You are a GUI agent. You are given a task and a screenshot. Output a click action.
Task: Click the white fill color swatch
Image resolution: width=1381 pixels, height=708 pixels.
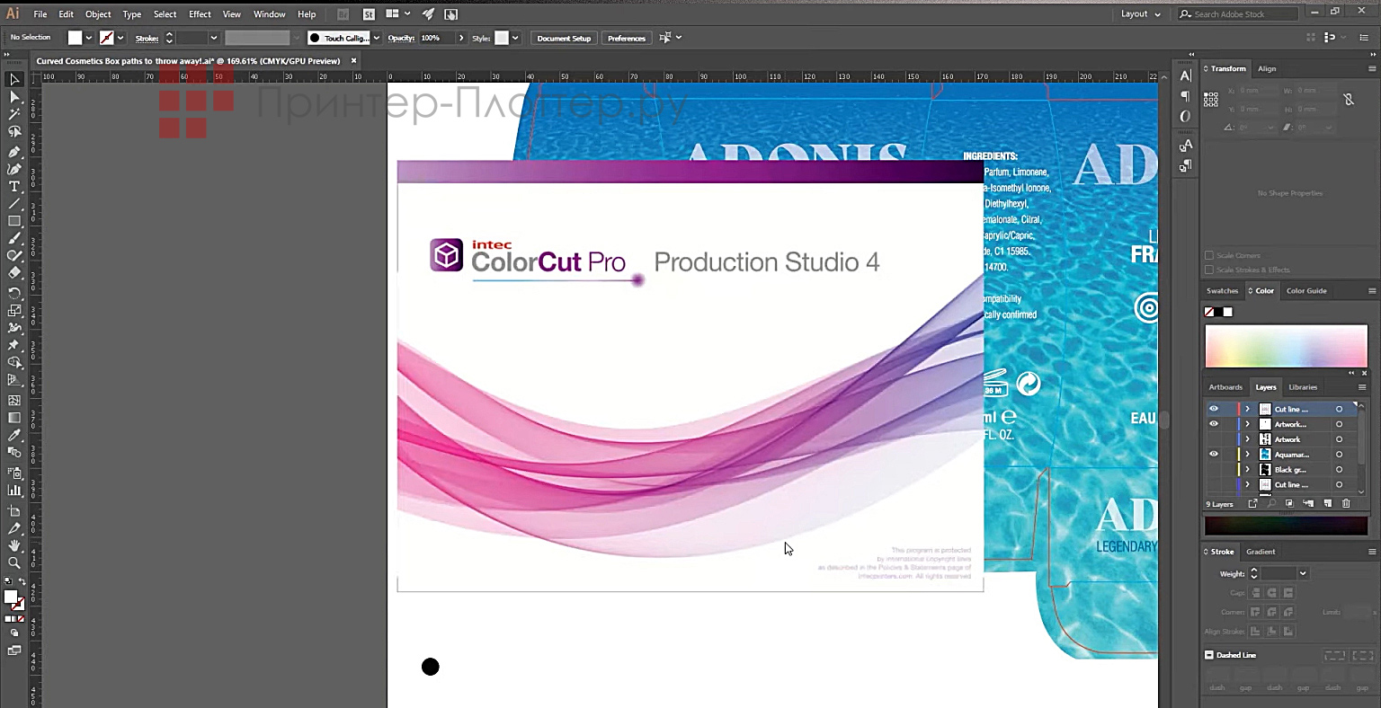pyautogui.click(x=76, y=37)
